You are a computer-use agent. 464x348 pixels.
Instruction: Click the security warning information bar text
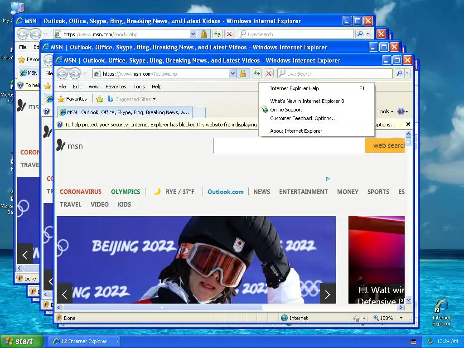(x=161, y=125)
